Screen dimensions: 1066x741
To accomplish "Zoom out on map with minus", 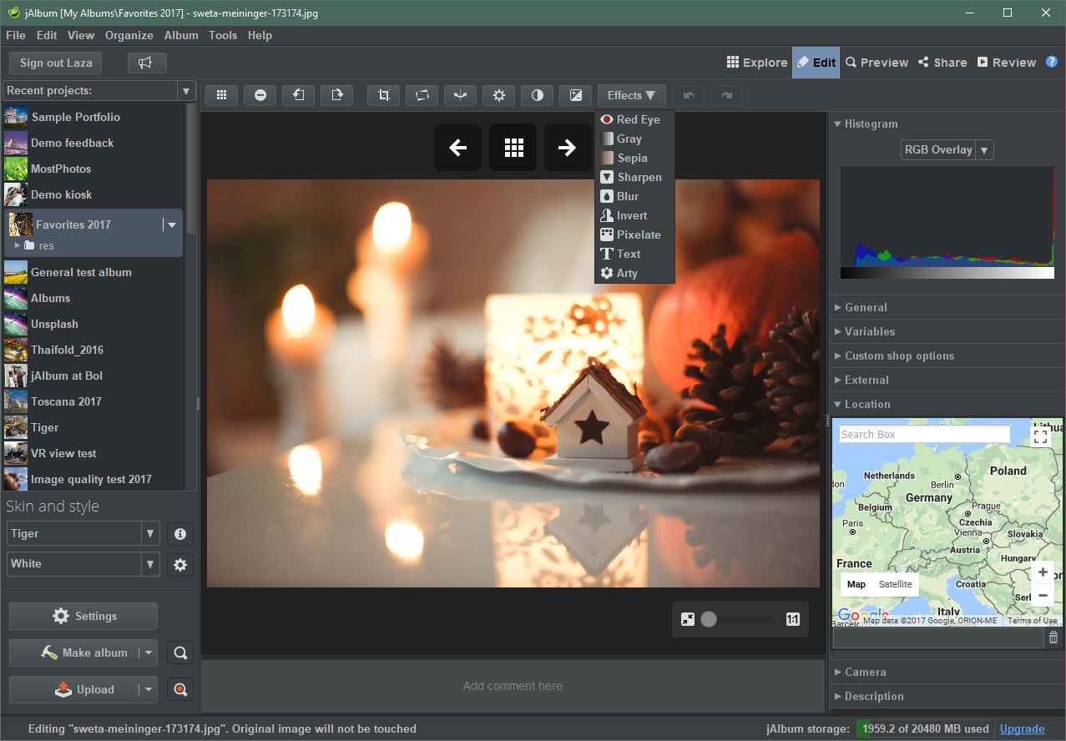I will [1043, 595].
